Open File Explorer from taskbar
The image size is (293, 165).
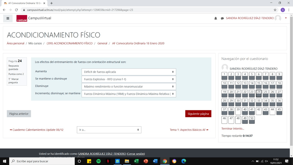(x=127, y=161)
